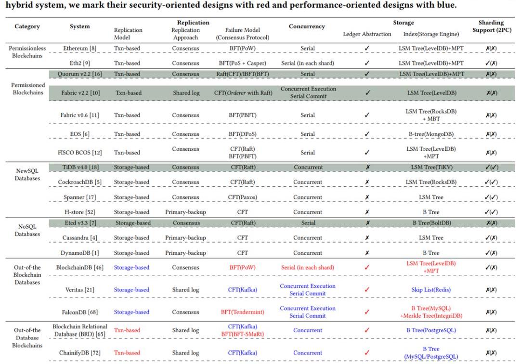Image resolution: width=520 pixels, height=364 pixels.
Task: Select the "System" column header
Action: [x=79, y=26]
